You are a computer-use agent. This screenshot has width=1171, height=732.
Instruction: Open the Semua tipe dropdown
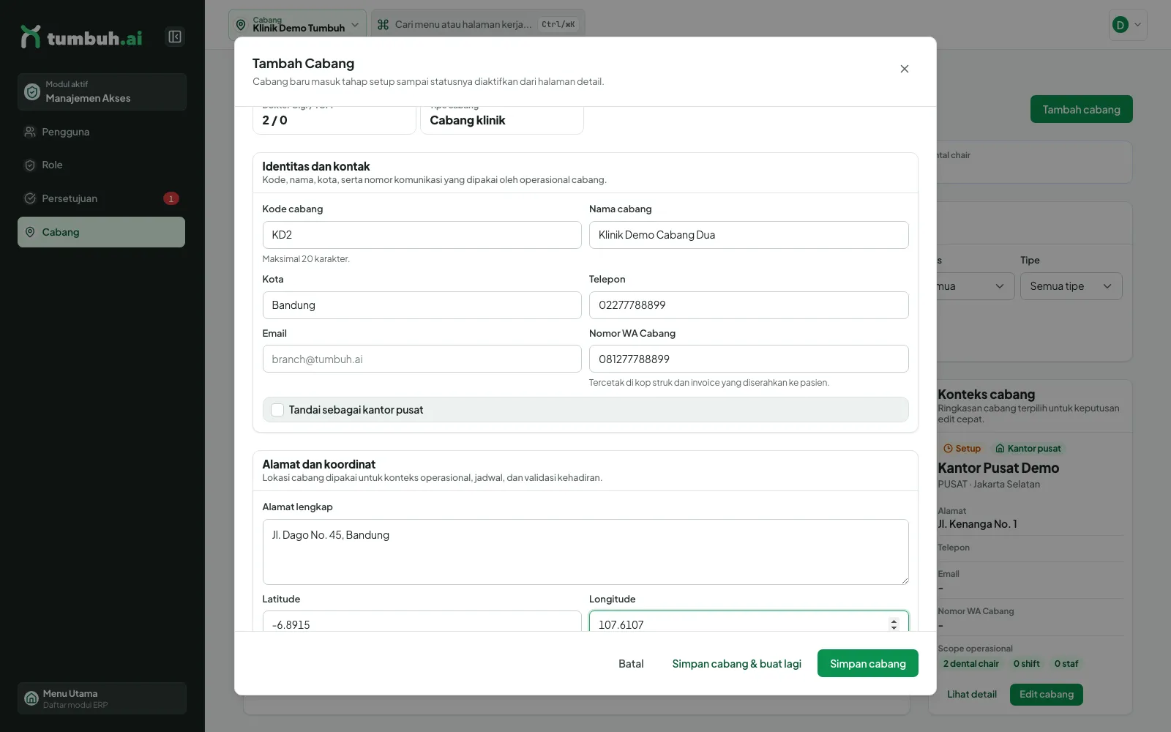1071,286
